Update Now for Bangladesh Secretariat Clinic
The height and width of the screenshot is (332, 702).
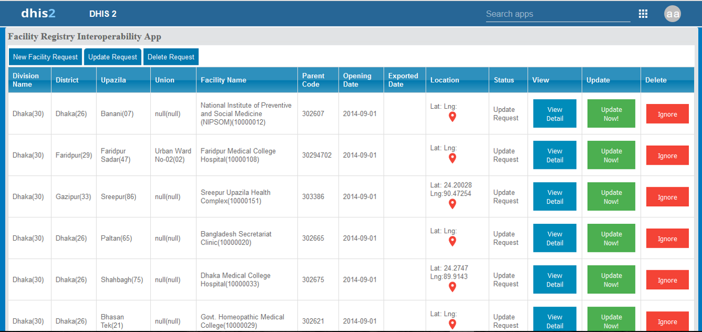click(611, 238)
